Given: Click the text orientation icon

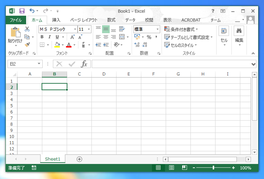Looking at the screenshot, I should coord(116,44).
